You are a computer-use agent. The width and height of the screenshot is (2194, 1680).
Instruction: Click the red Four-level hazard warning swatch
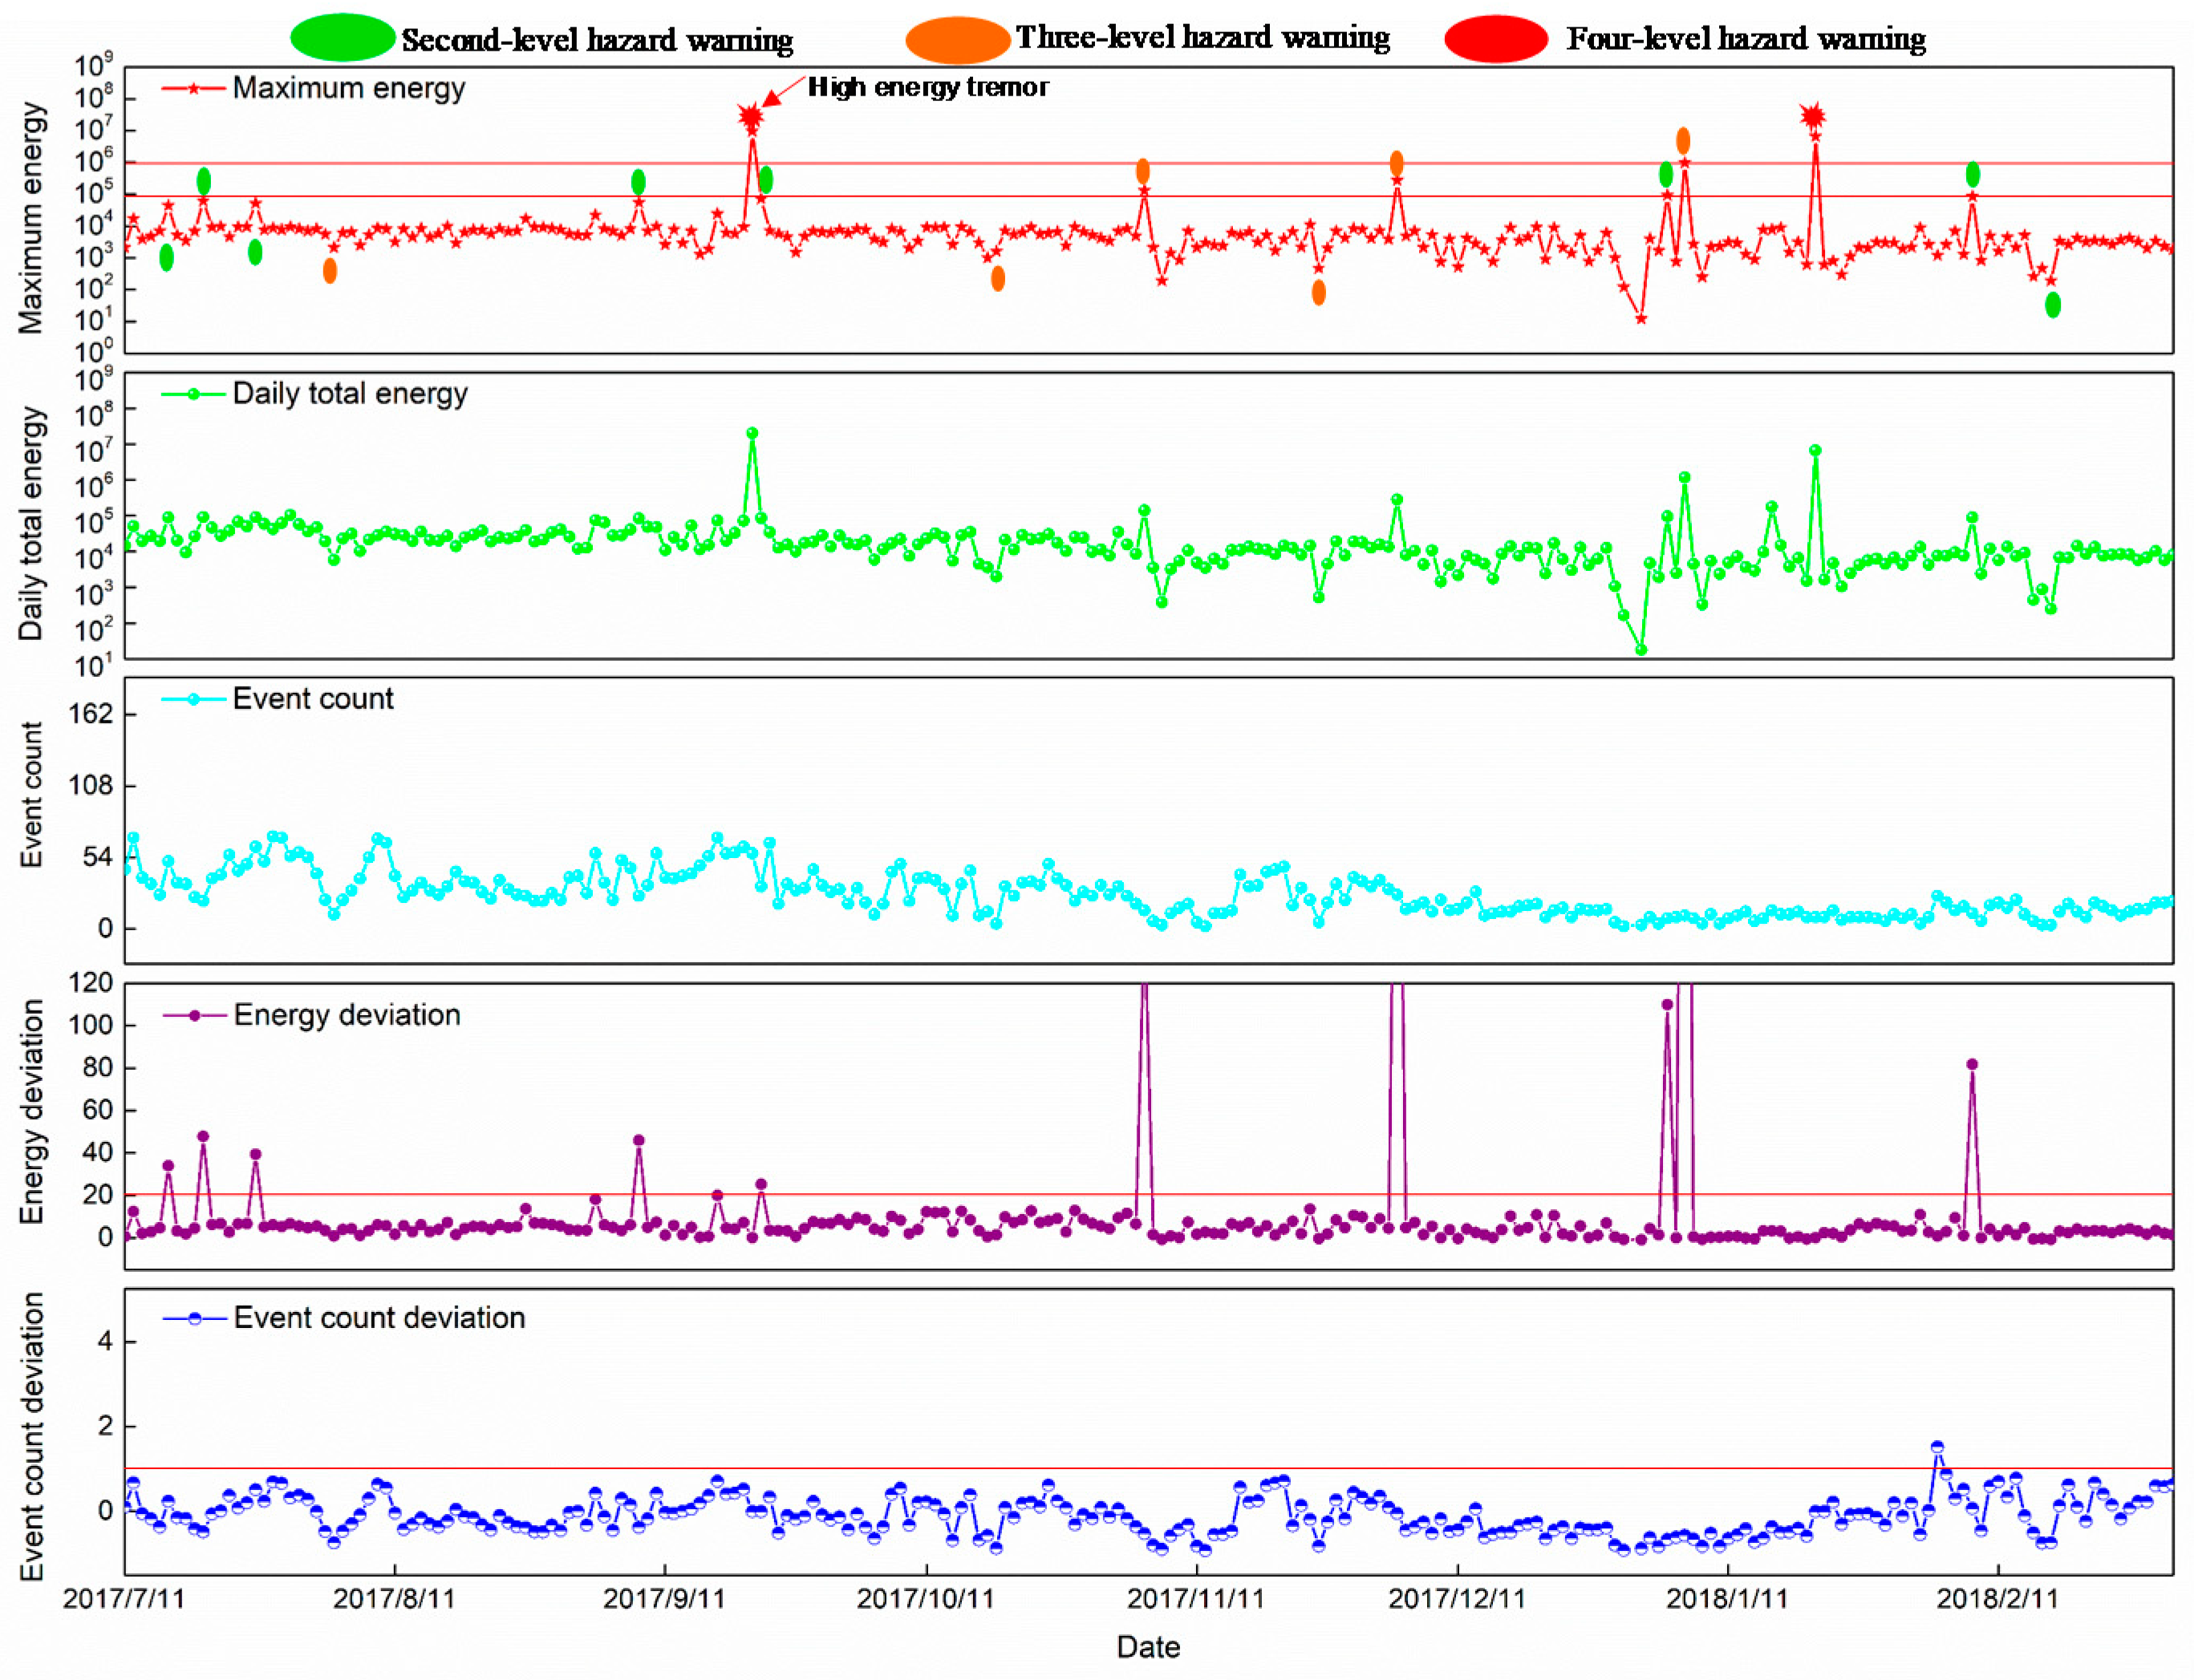1497,39
